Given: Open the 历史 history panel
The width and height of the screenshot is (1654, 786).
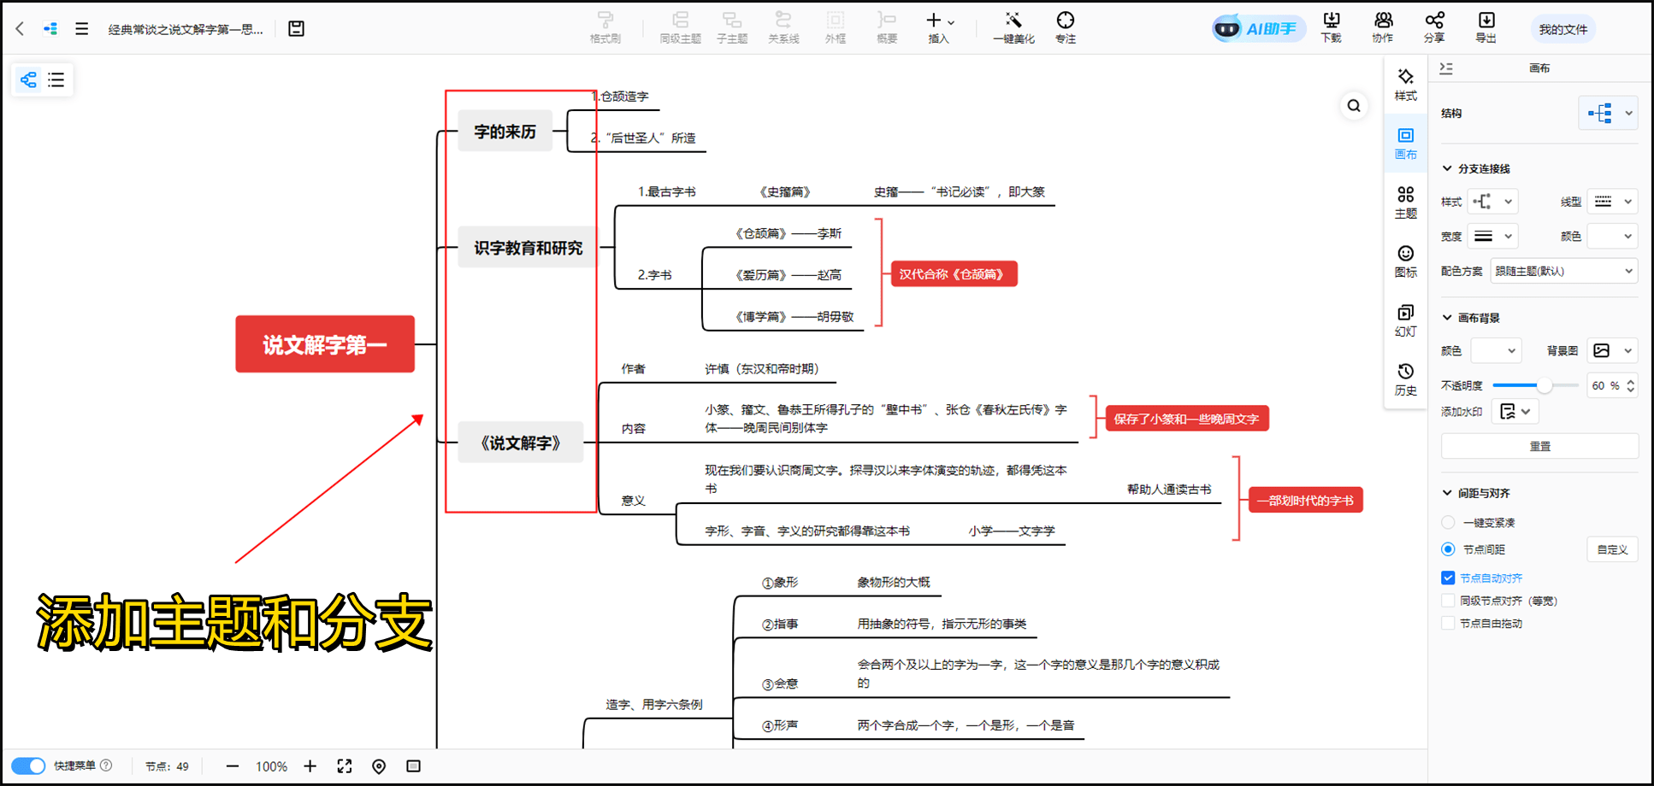Looking at the screenshot, I should 1405,378.
